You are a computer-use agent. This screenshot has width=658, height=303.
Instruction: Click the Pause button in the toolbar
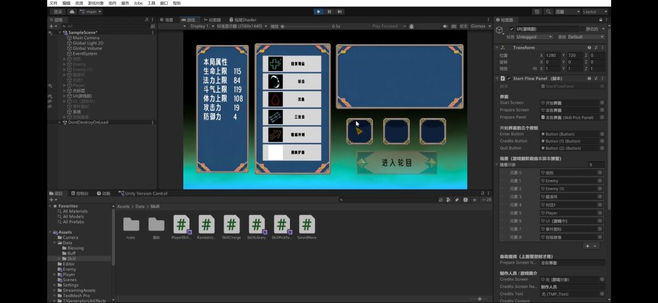330,12
